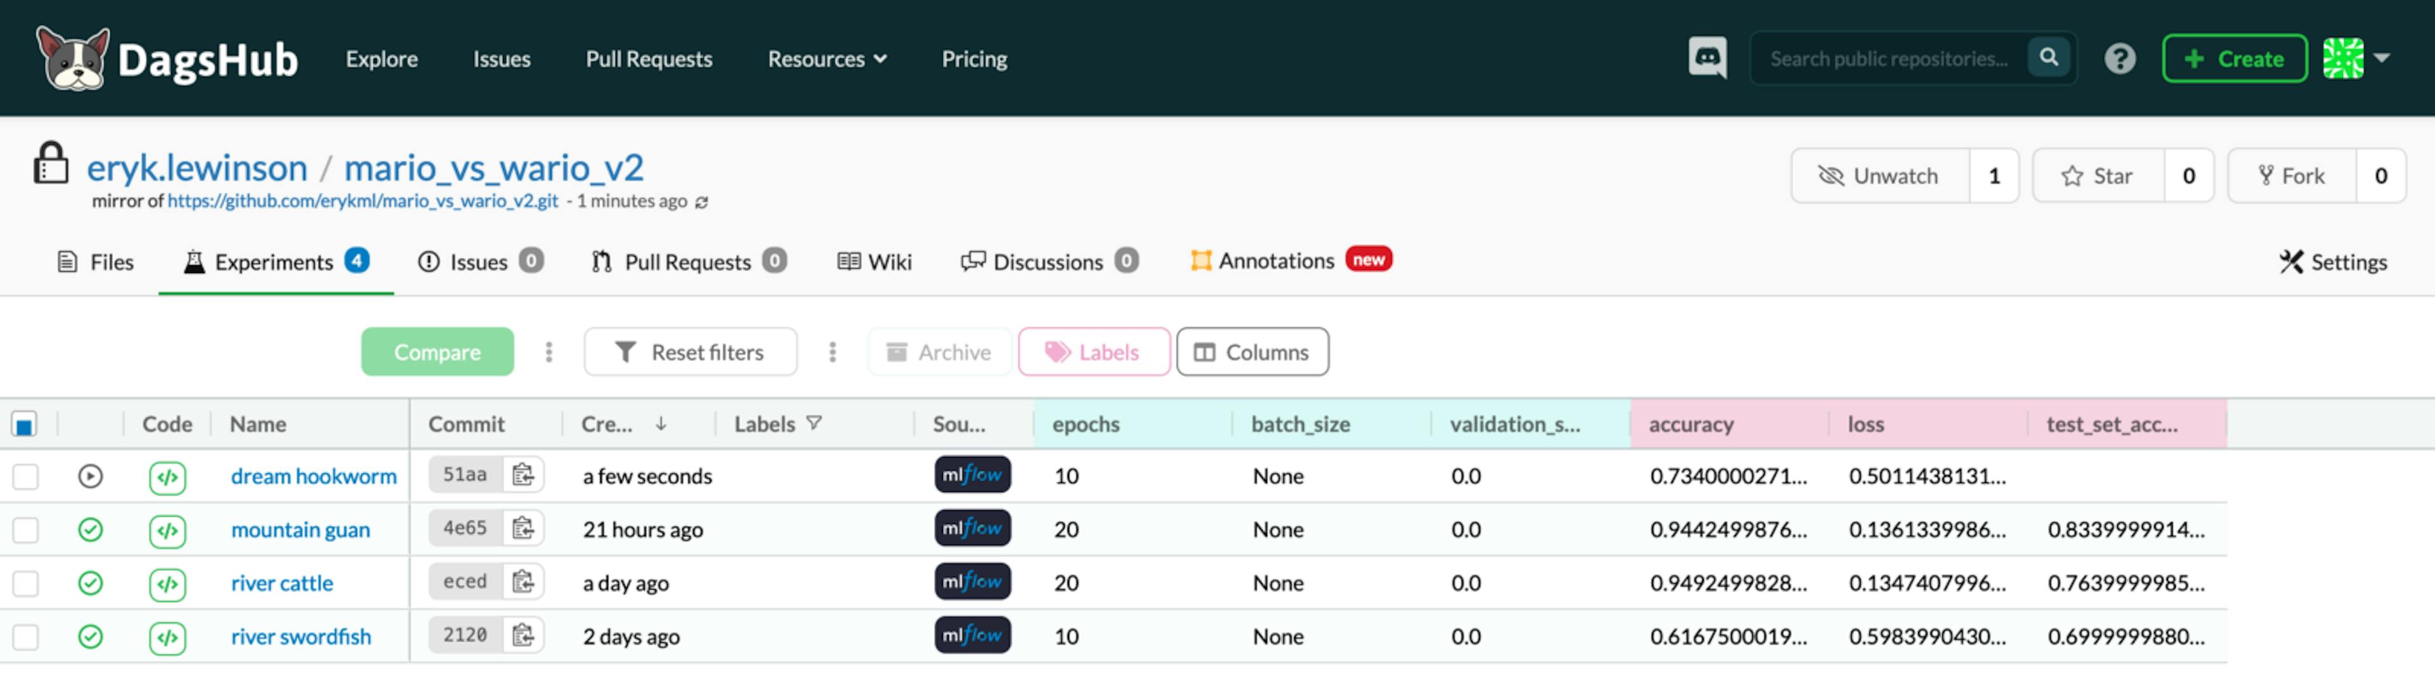Click mlflow source badge for dream hookworm

point(973,475)
